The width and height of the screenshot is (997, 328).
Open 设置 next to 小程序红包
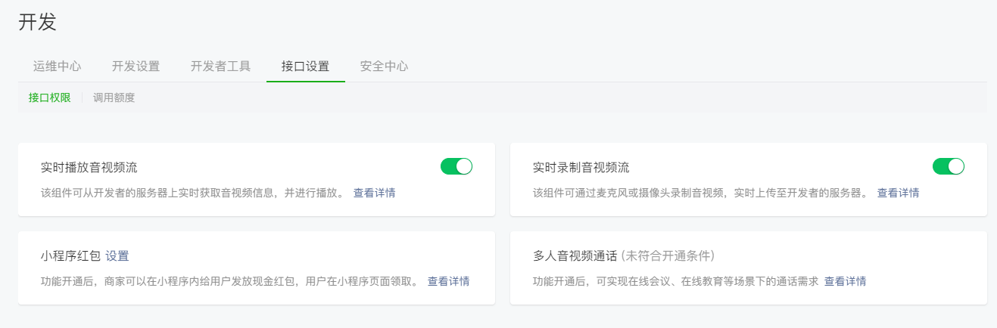[117, 255]
